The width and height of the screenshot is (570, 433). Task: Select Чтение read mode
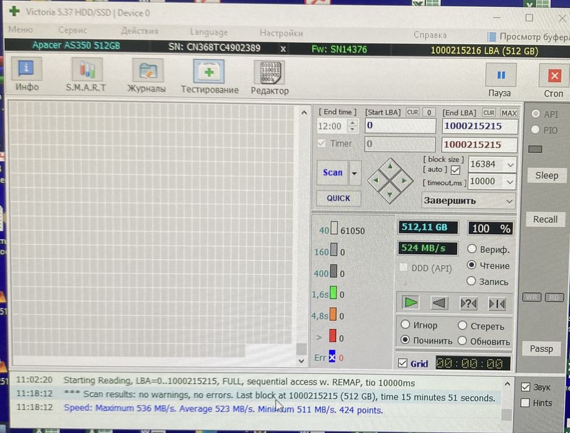pos(471,265)
